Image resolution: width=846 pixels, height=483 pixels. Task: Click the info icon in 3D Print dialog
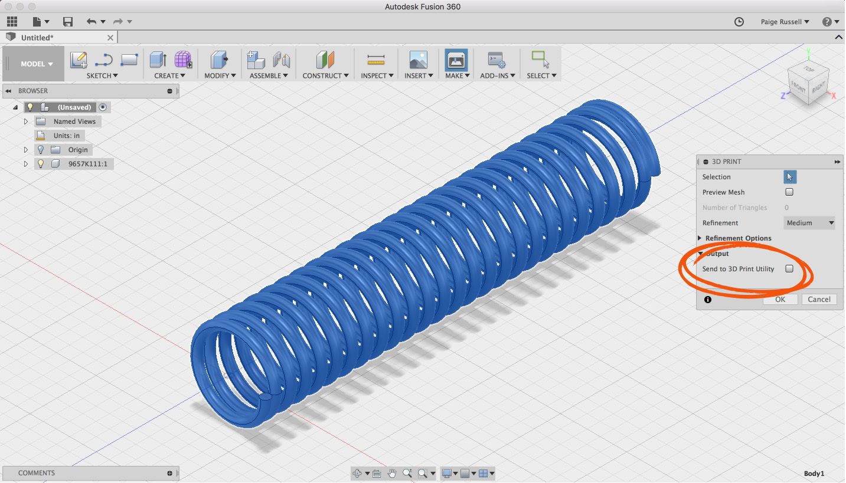tap(708, 300)
